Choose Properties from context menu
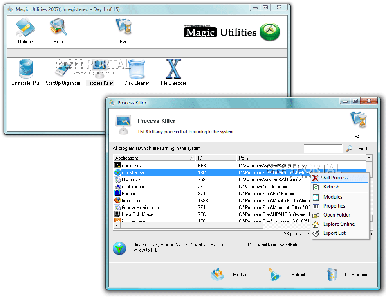Image resolution: width=386 pixels, height=298 pixels. coord(339,206)
